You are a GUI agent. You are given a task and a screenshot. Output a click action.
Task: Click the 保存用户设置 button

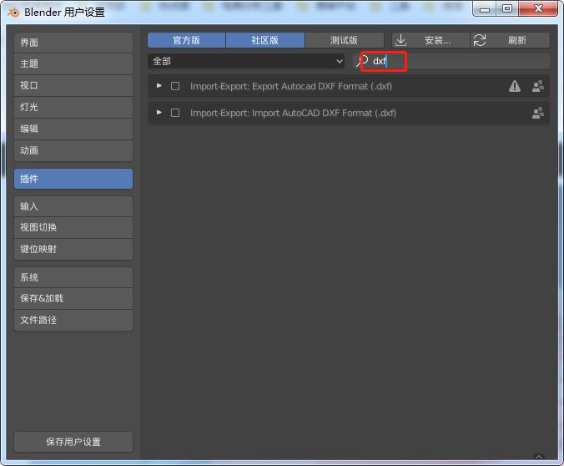click(73, 442)
